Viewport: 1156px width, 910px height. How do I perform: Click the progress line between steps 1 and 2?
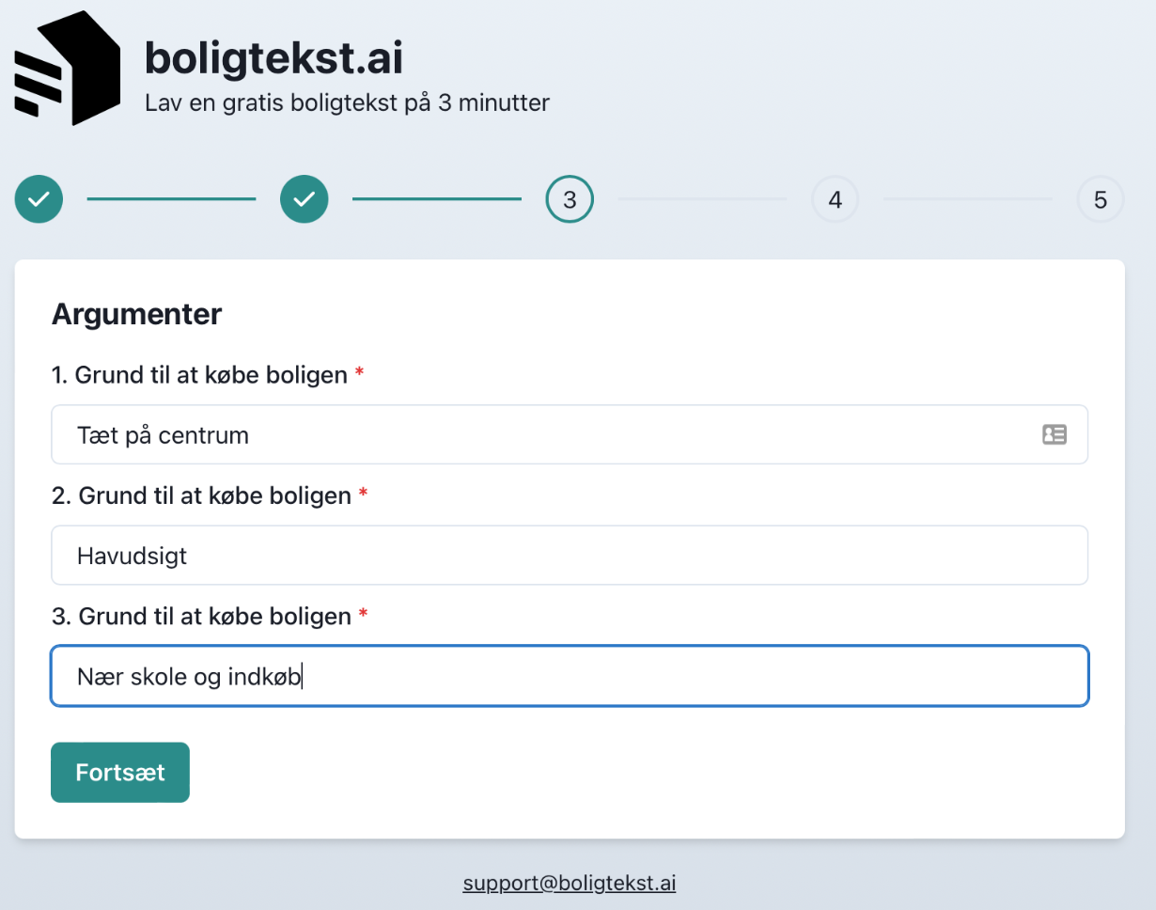(x=171, y=199)
